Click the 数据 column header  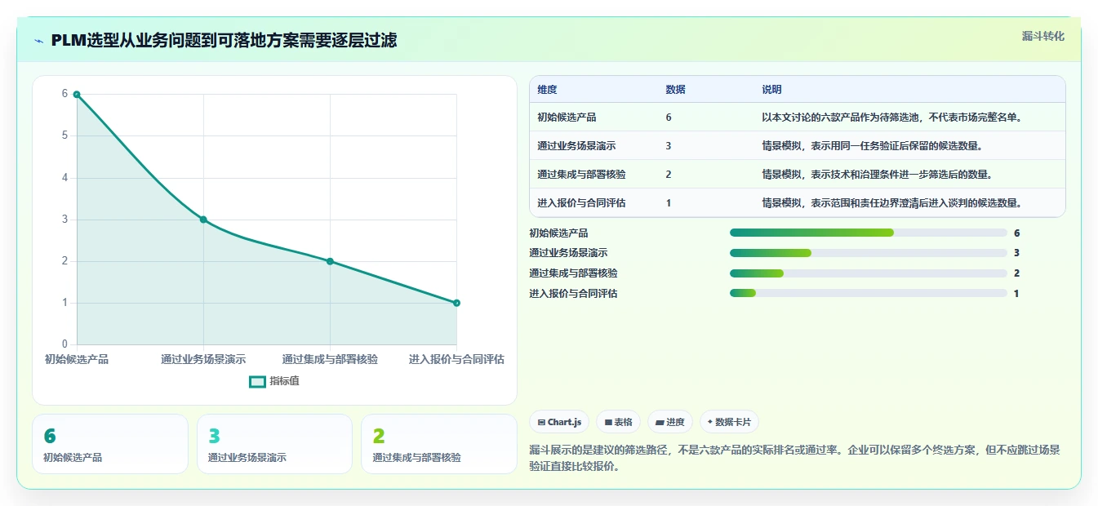[675, 90]
